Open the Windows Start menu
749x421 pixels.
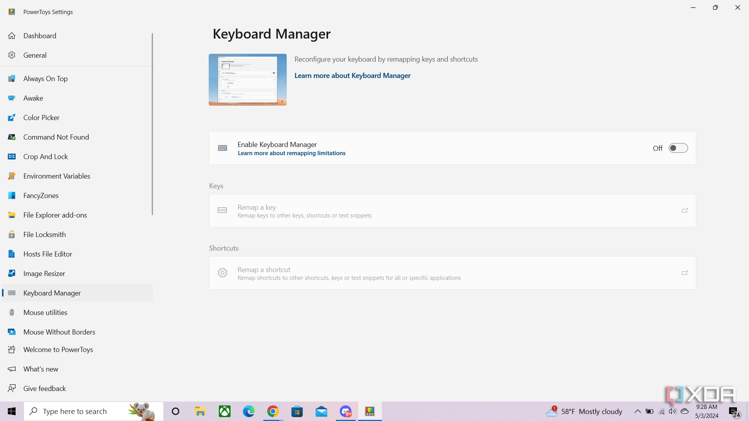[12, 411]
